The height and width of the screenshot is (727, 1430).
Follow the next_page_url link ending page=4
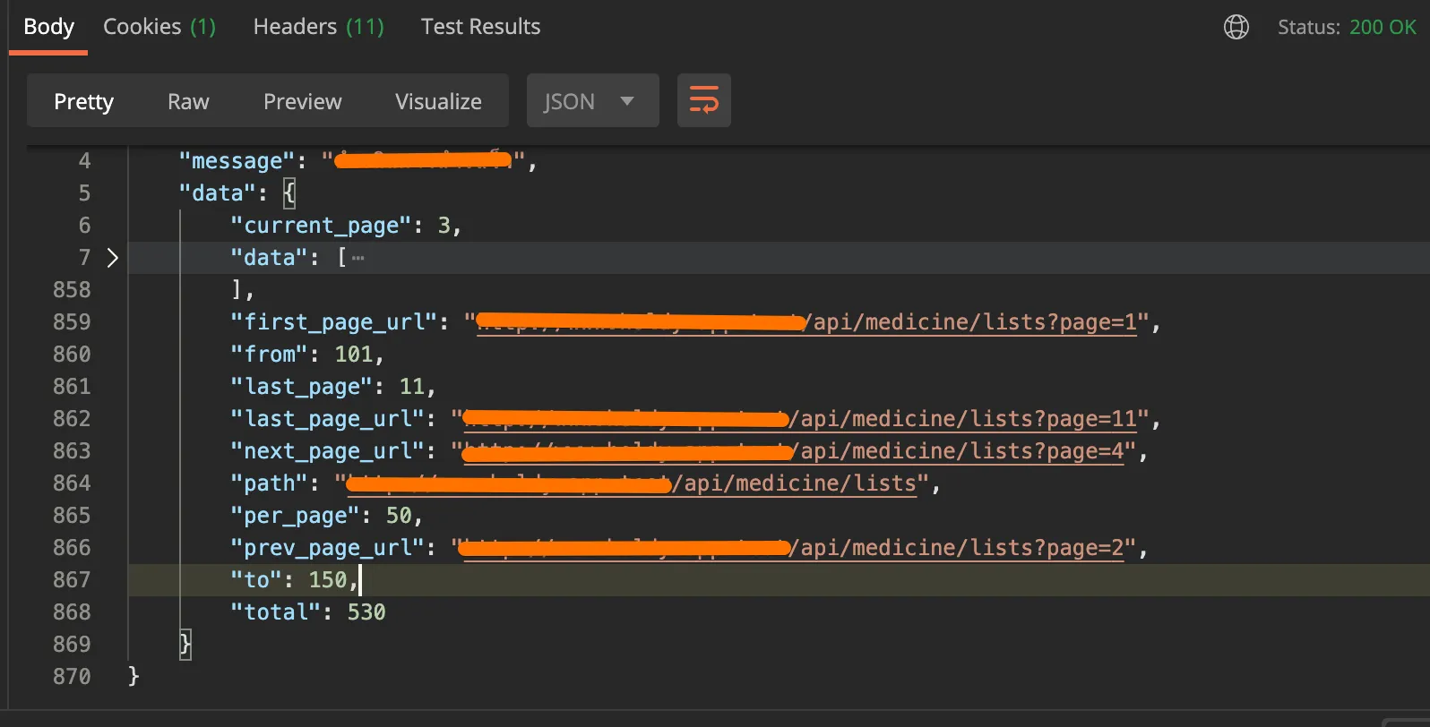[961, 451]
